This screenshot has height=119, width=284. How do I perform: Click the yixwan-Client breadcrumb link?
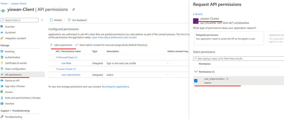19,3
